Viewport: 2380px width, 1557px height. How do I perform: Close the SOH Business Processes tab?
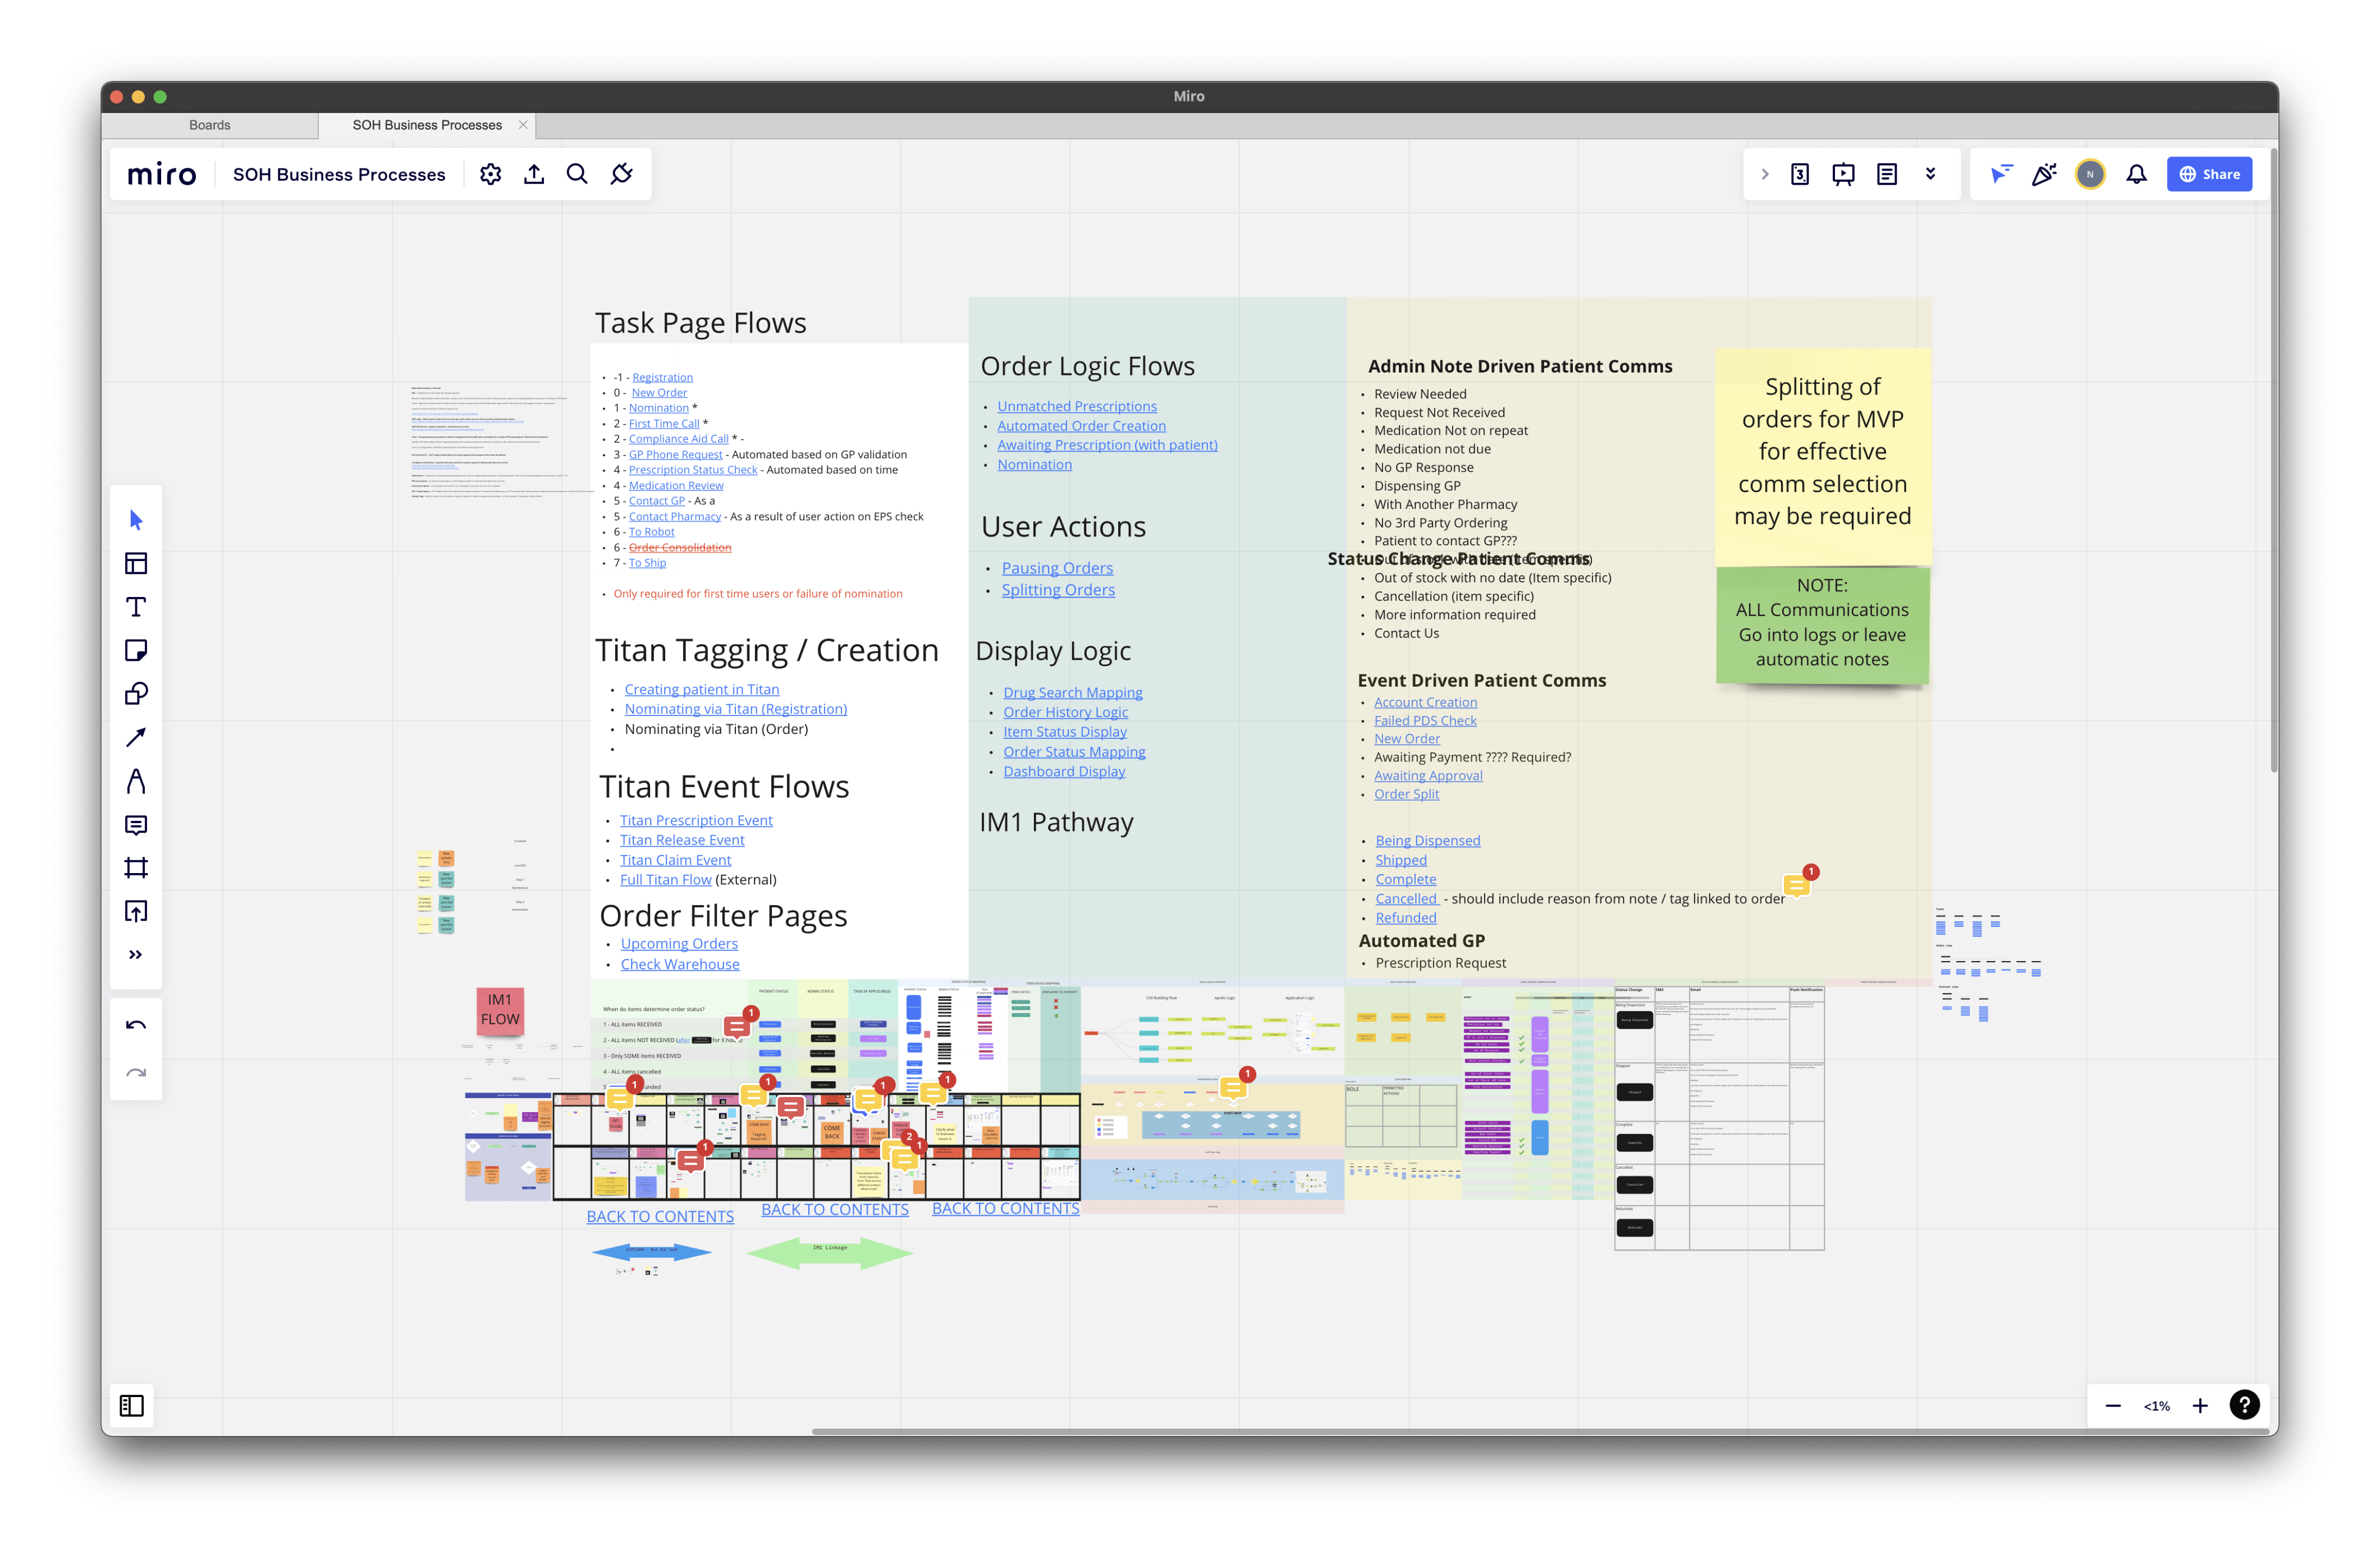[x=523, y=125]
